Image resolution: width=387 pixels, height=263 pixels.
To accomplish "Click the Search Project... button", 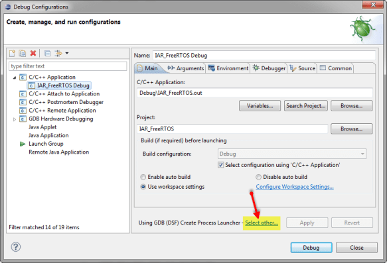I will (x=306, y=106).
